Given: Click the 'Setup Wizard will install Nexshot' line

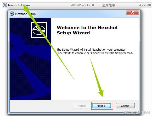Looking at the screenshot, I should coord(91,50).
